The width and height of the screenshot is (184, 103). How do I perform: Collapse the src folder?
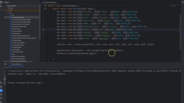point(7,13)
